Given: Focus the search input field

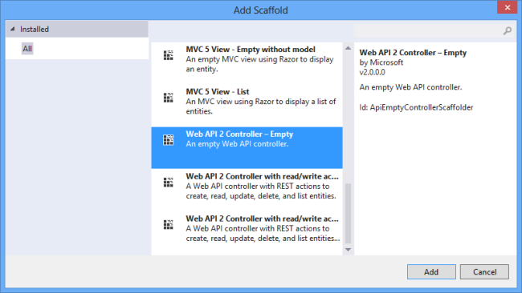Looking at the screenshot, I should (x=428, y=31).
